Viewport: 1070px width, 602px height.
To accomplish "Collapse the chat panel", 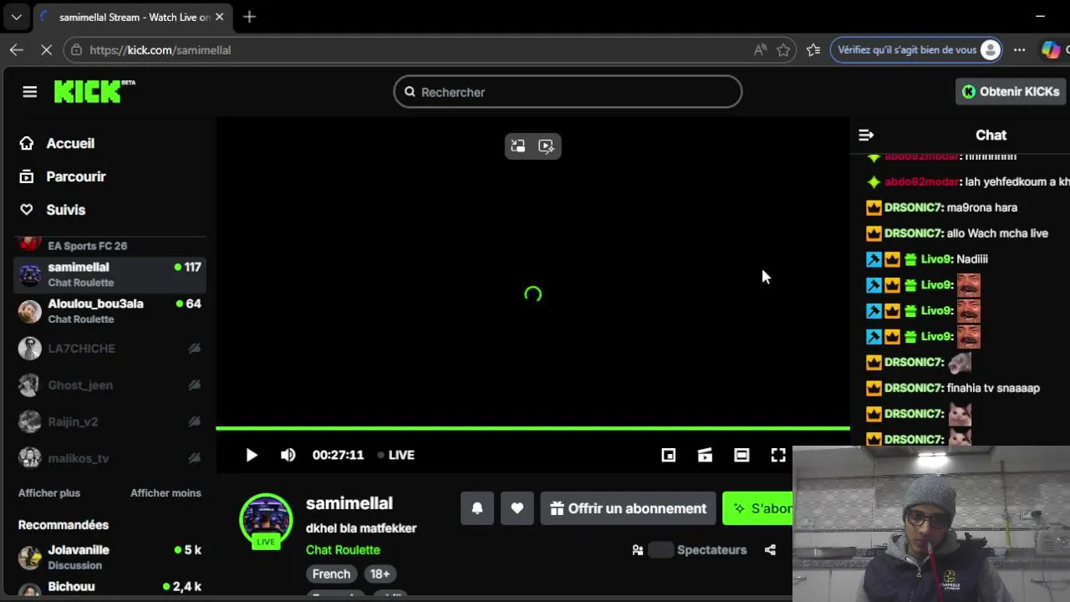I will point(866,135).
